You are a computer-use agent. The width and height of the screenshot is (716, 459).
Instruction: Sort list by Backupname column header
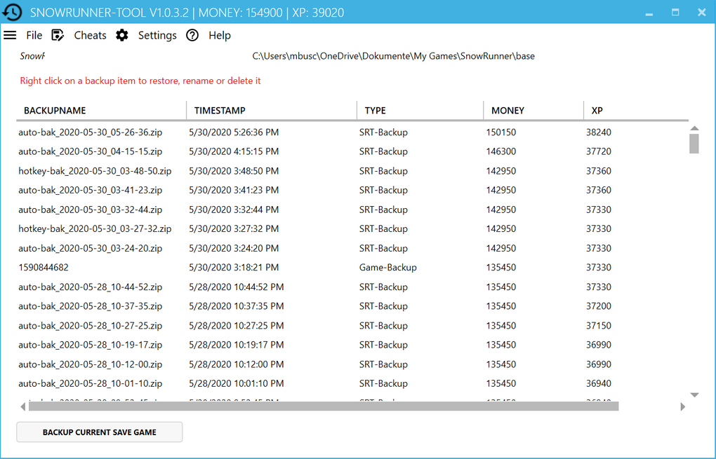coord(55,111)
